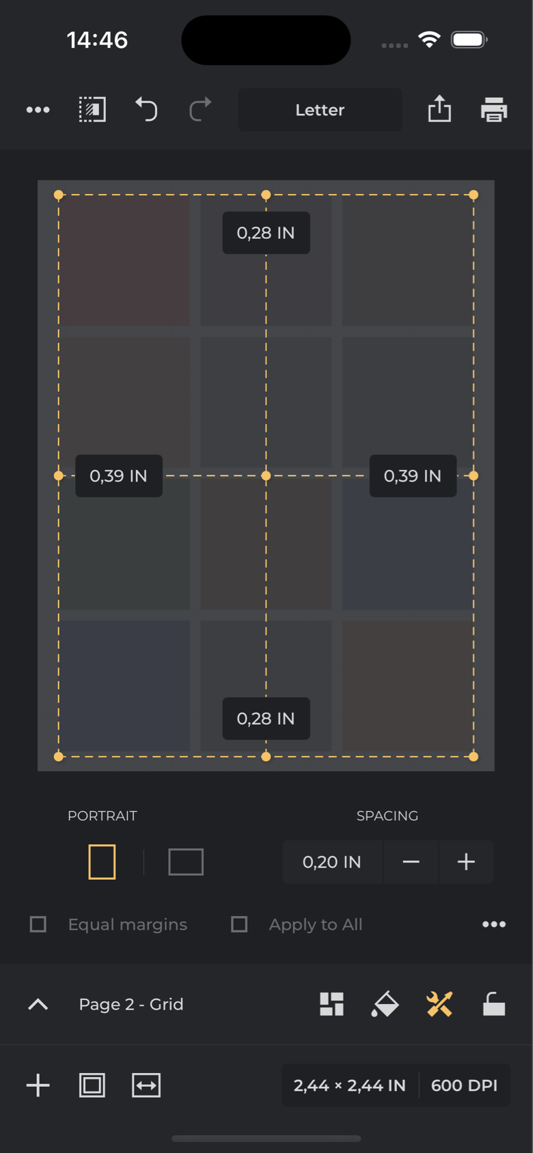Check the Apply to All box
This screenshot has width=533, height=1153.
coord(239,924)
